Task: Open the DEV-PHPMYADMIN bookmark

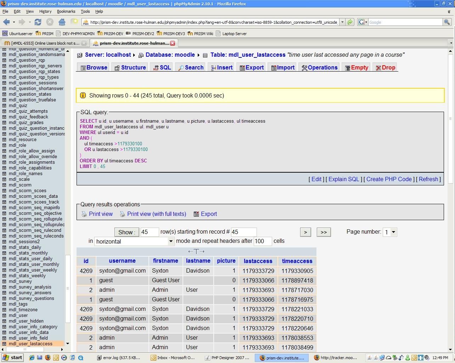Action: click(x=75, y=34)
